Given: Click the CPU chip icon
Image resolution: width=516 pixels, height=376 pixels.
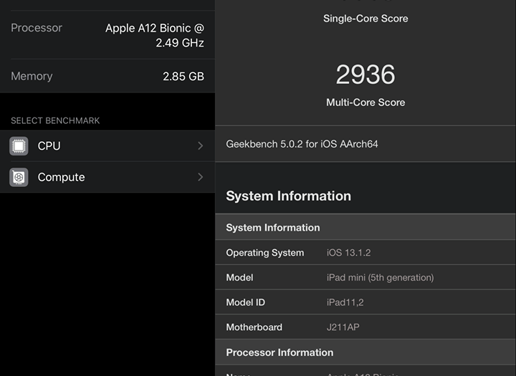Looking at the screenshot, I should 19,146.
